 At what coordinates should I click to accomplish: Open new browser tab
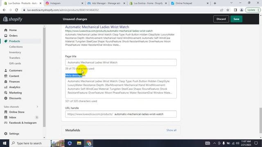(x=215, y=3)
